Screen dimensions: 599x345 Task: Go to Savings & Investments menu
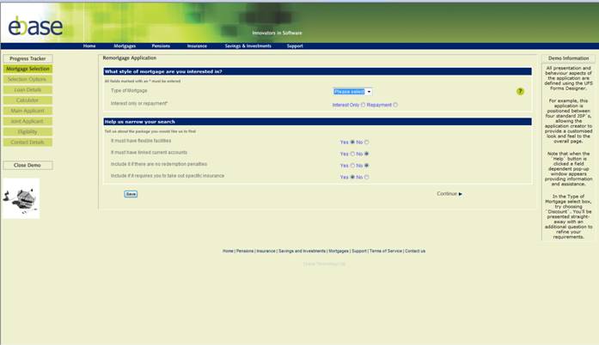(247, 45)
